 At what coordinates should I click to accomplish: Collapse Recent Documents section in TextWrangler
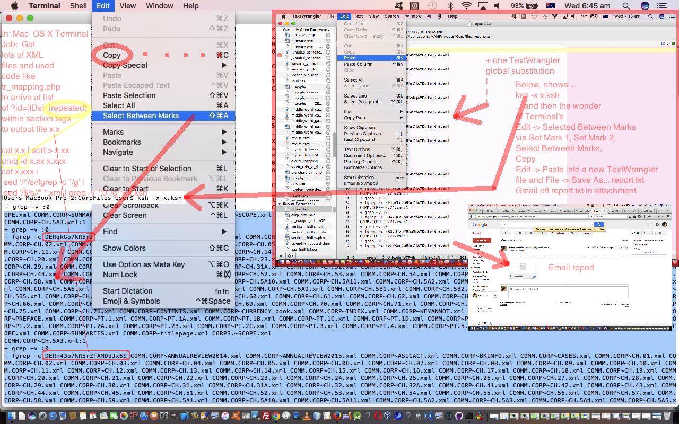[280, 204]
